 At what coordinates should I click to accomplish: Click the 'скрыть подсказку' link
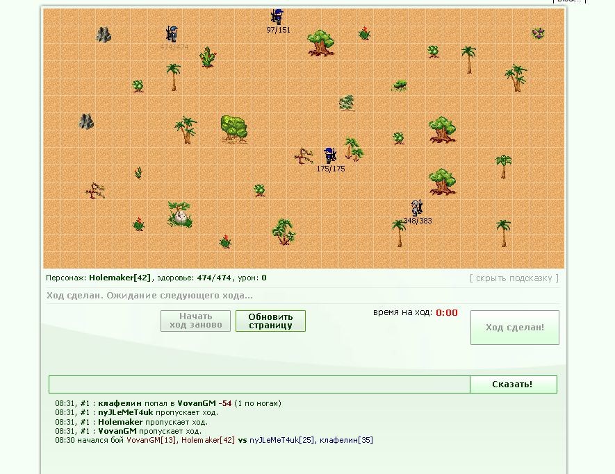click(514, 278)
